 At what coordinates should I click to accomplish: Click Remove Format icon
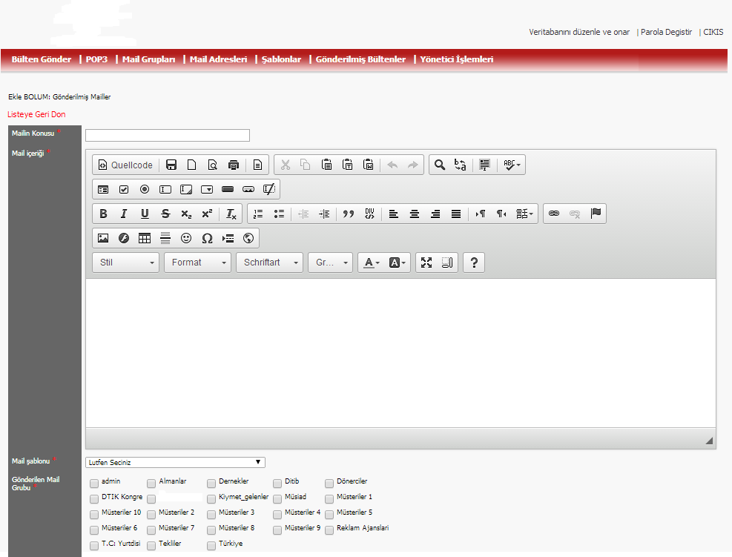(x=231, y=214)
